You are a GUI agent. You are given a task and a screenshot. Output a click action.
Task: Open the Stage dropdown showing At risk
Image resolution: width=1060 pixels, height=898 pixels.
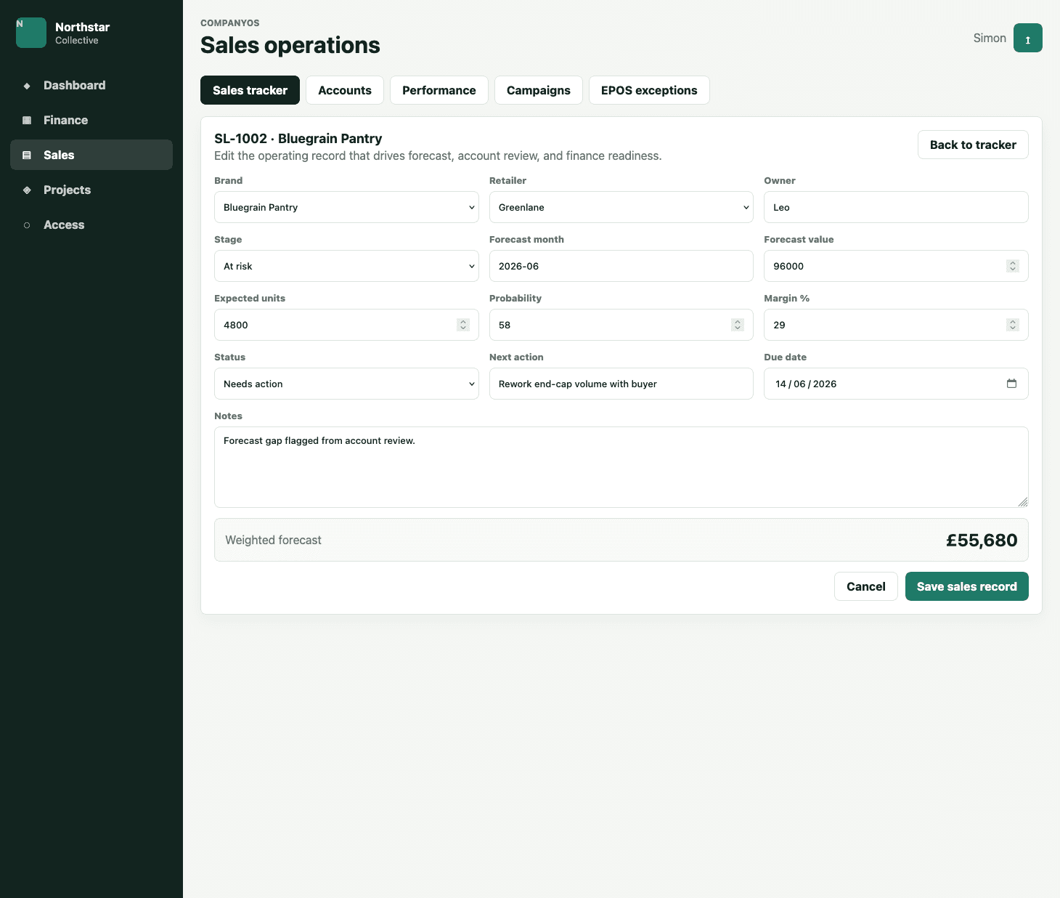pyautogui.click(x=346, y=266)
